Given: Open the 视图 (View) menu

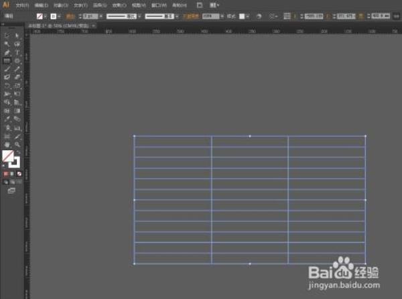Looking at the screenshot, I should click(139, 5).
